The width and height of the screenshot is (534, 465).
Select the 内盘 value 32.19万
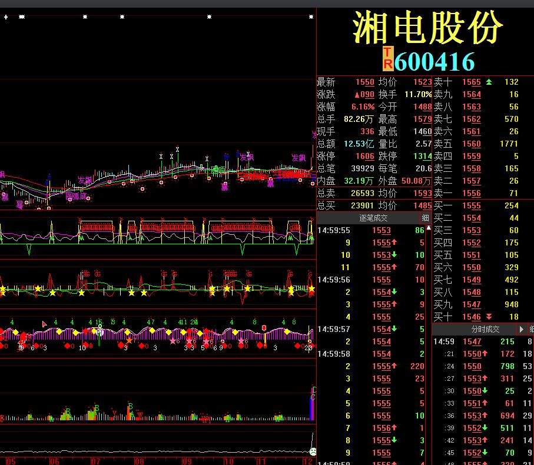click(359, 181)
